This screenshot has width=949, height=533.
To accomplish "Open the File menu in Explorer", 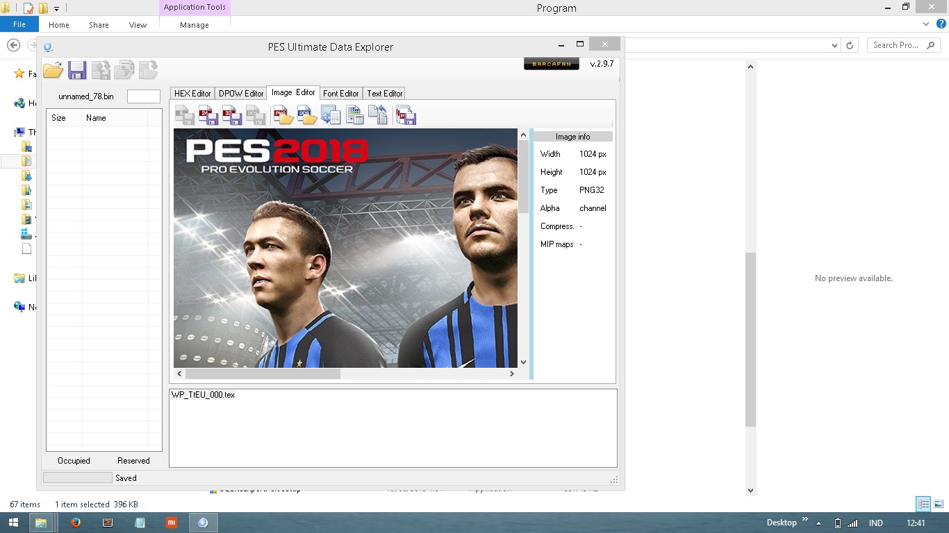I will [19, 24].
